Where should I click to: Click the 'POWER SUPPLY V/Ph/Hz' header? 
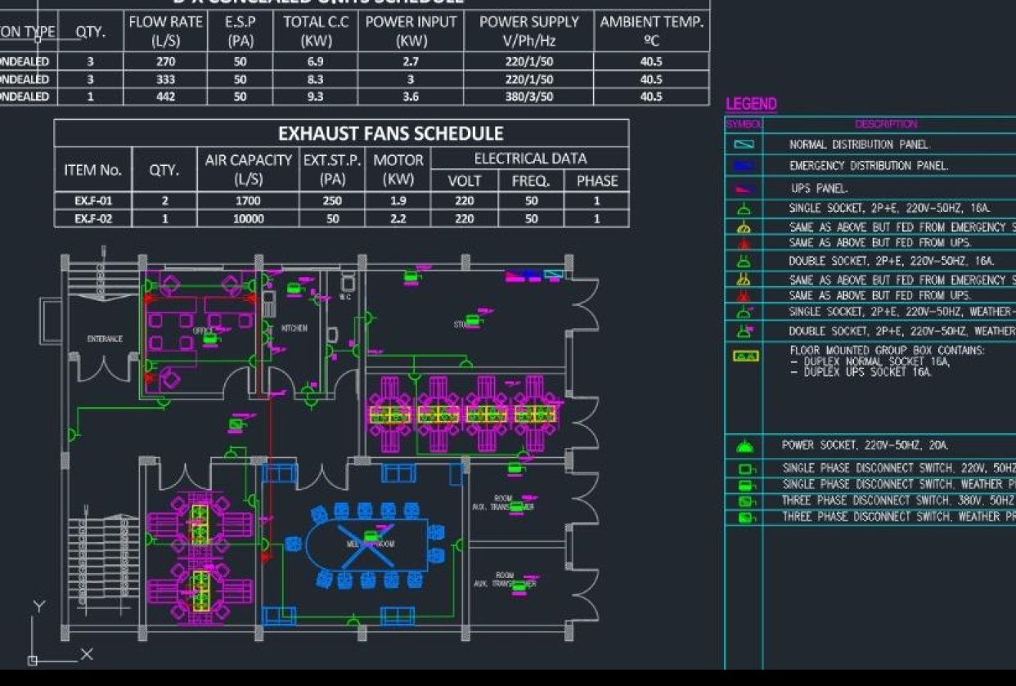pos(529,31)
